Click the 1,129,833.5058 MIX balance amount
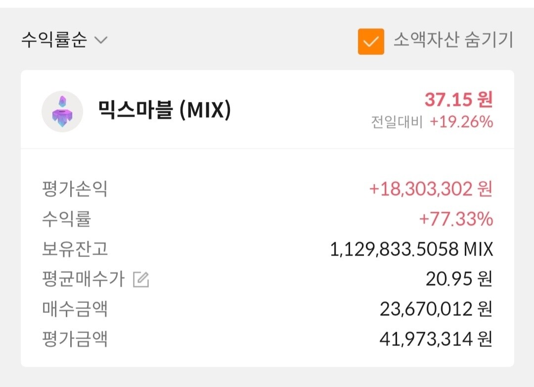This screenshot has height=387, width=534. pos(411,249)
